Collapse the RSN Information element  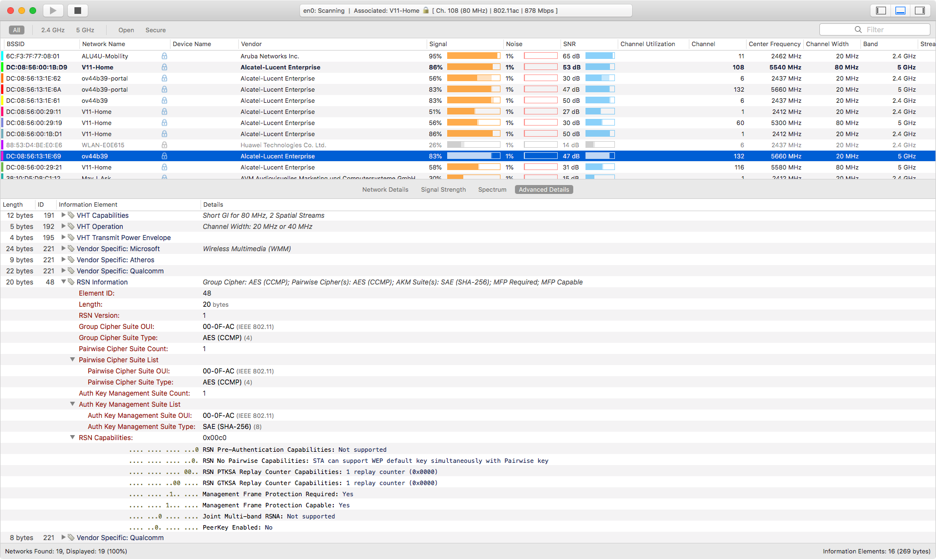pos(63,282)
